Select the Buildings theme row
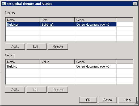This screenshot has width=139, height=106. [x=61, y=24]
